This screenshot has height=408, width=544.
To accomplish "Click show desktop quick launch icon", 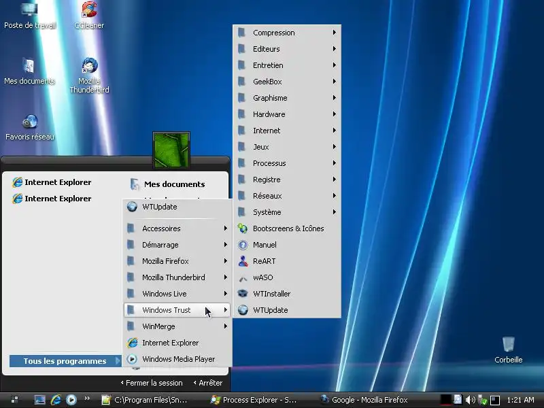I will point(39,400).
